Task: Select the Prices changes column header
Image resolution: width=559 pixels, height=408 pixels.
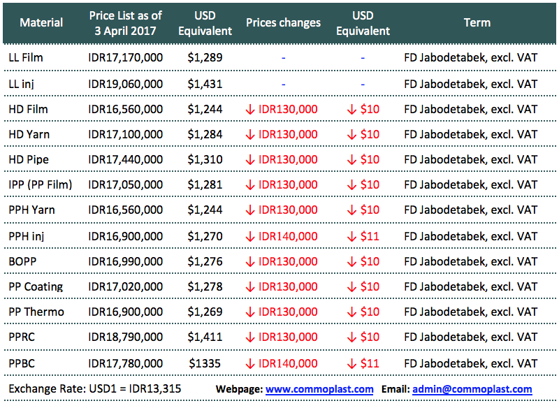Action: (x=283, y=23)
